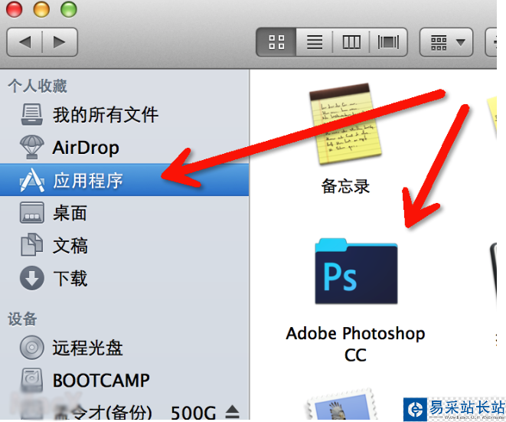Switch to list view
The width and height of the screenshot is (506, 422).
click(x=315, y=42)
